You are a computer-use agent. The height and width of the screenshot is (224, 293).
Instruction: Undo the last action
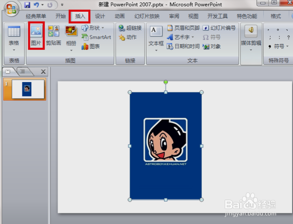point(36,5)
